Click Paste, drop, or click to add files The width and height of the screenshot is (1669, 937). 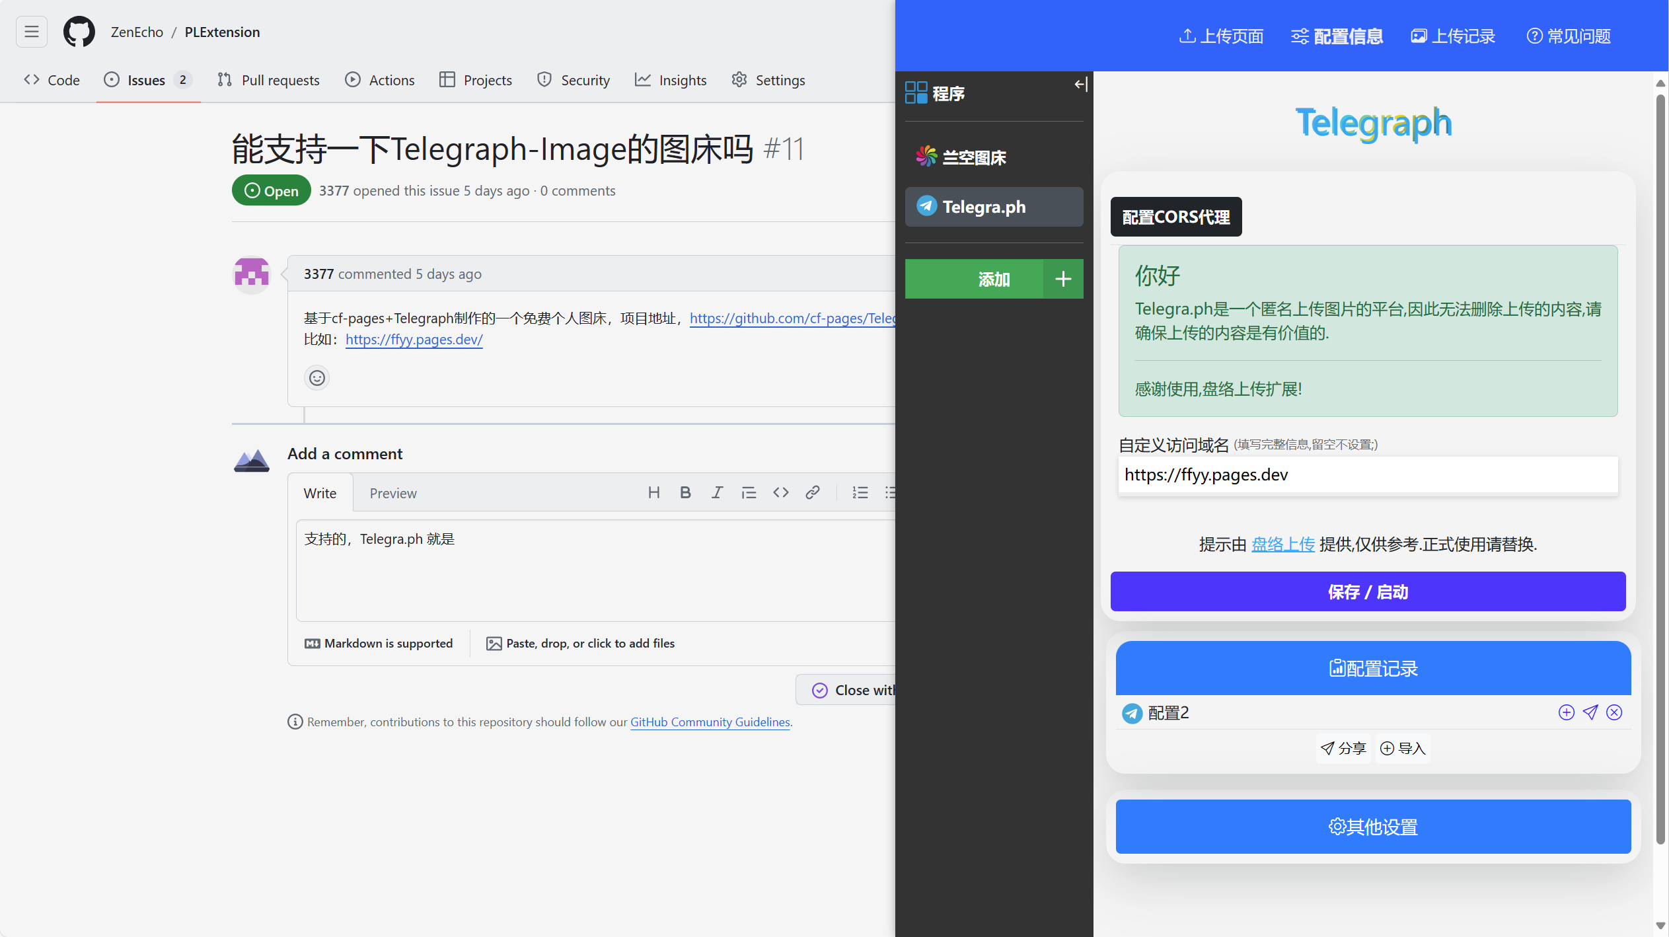tap(580, 644)
